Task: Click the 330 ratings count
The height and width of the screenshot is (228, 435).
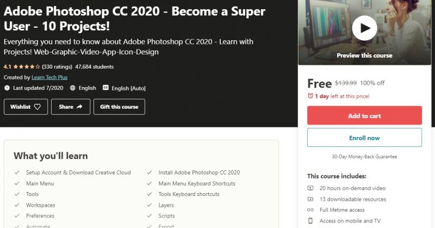Action: pos(57,67)
